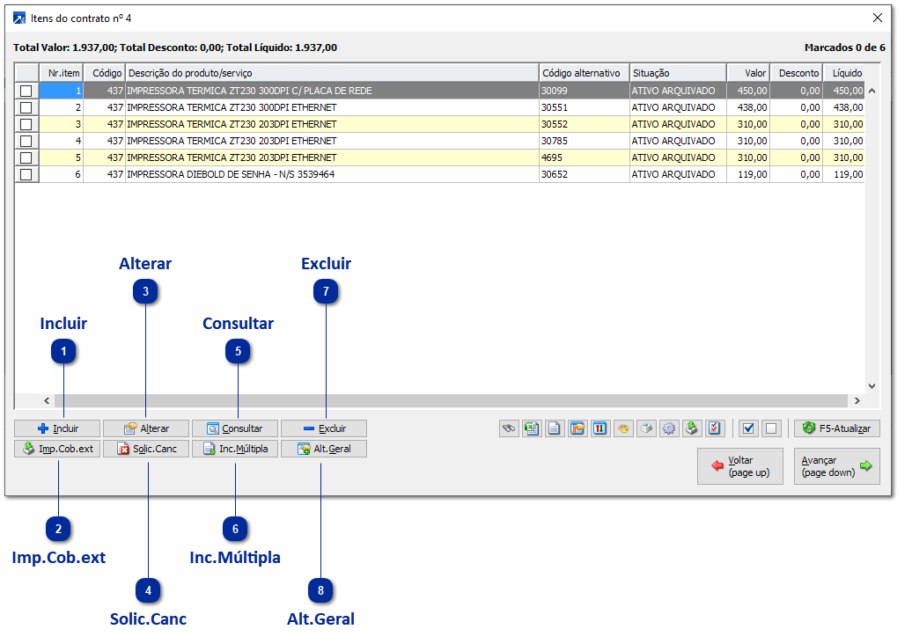912x644 pixels.
Task: Click the Solic.Canc button
Action: point(146,449)
